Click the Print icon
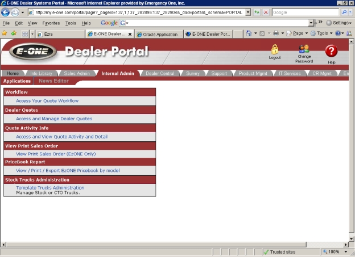The image size is (355, 257). tap(276, 33)
